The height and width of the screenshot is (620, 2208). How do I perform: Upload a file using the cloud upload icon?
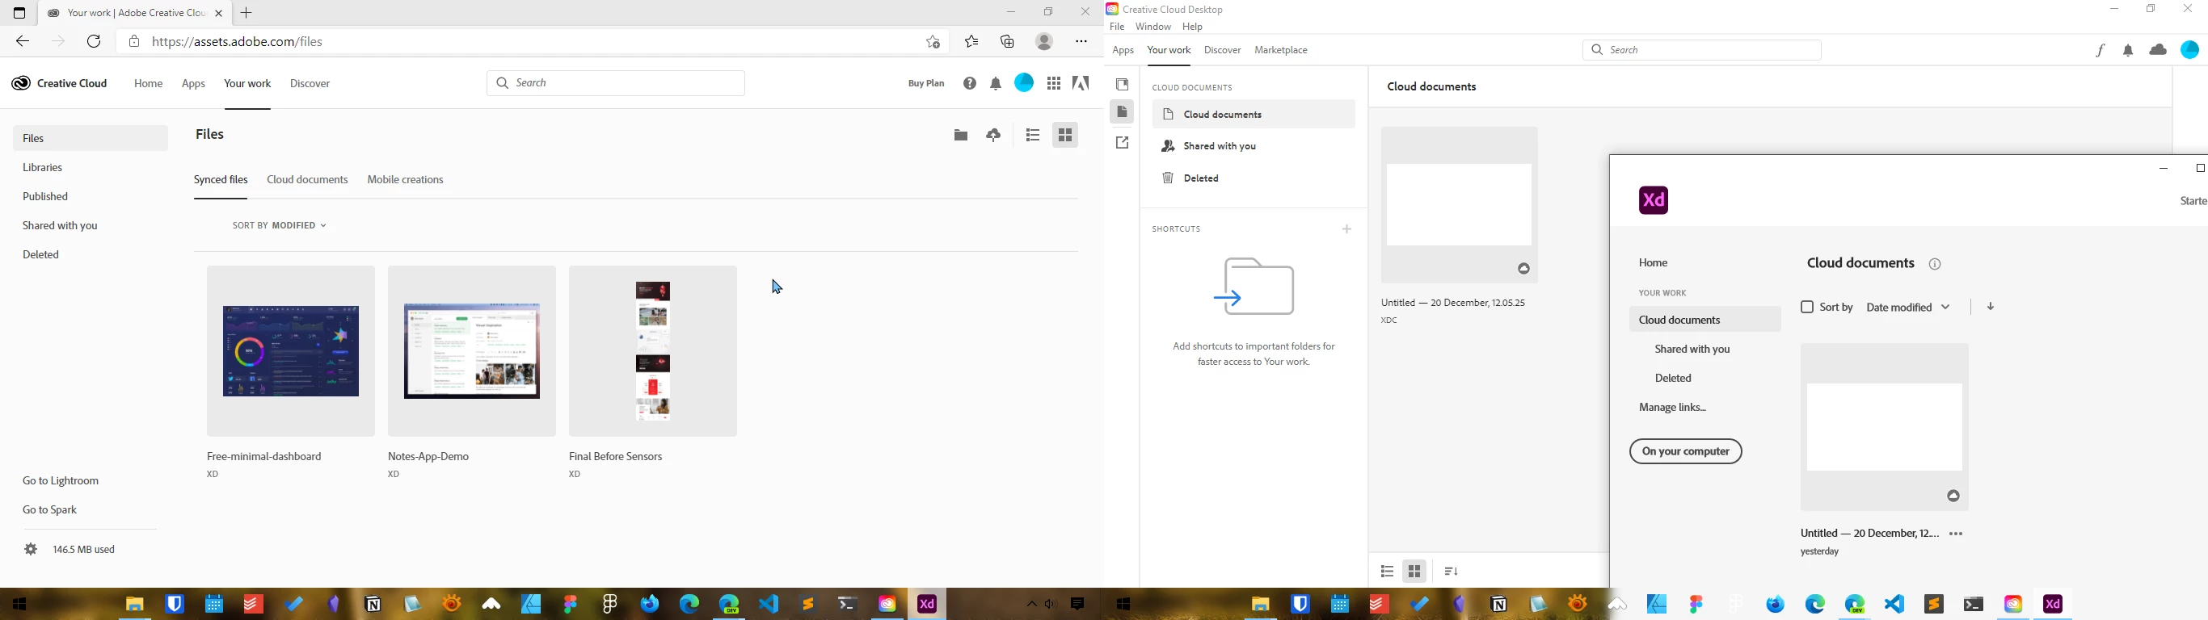993,136
